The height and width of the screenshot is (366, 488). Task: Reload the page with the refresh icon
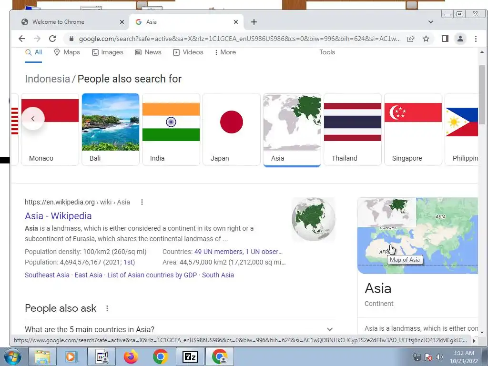52,39
